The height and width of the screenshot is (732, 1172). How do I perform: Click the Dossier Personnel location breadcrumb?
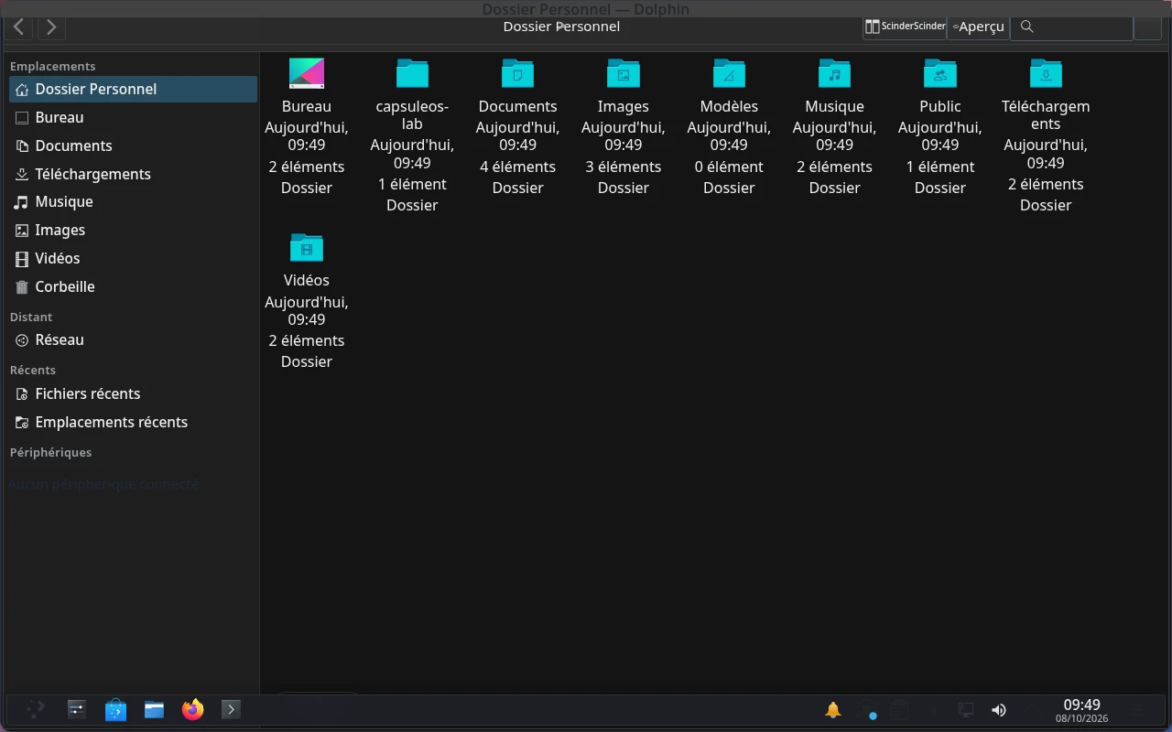[561, 27]
